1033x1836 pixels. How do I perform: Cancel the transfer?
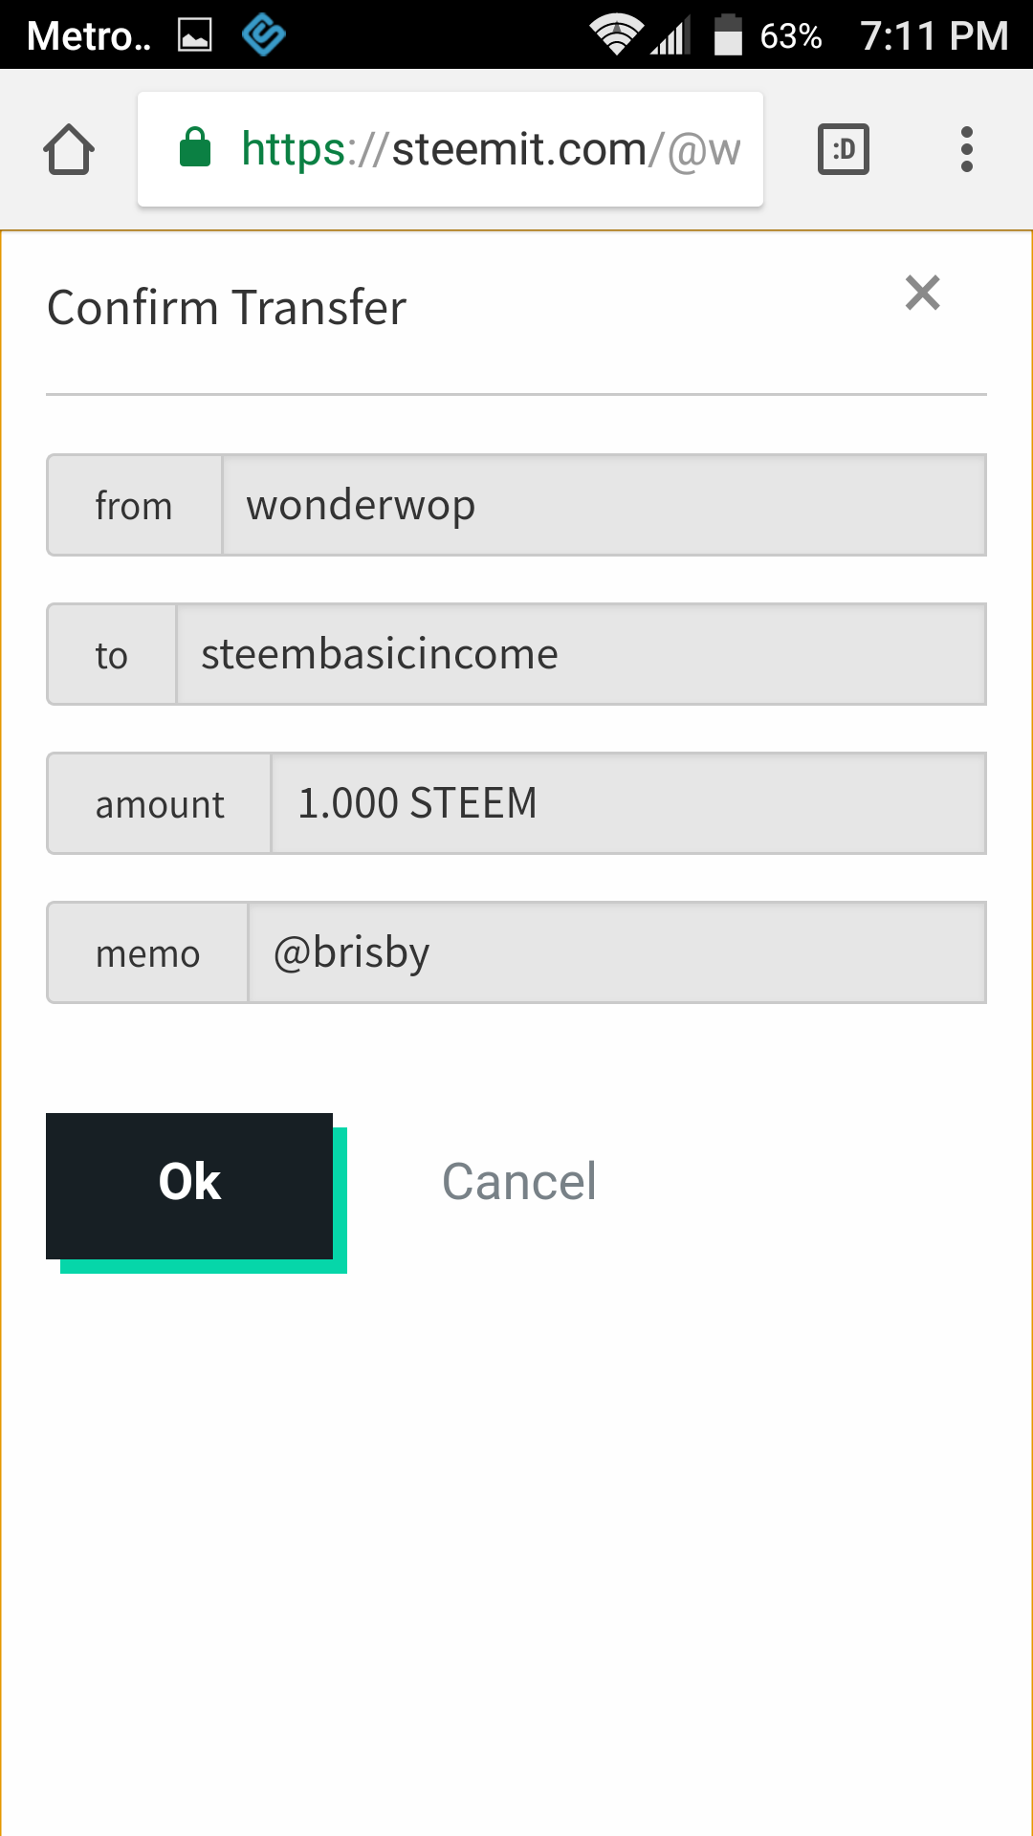(519, 1182)
